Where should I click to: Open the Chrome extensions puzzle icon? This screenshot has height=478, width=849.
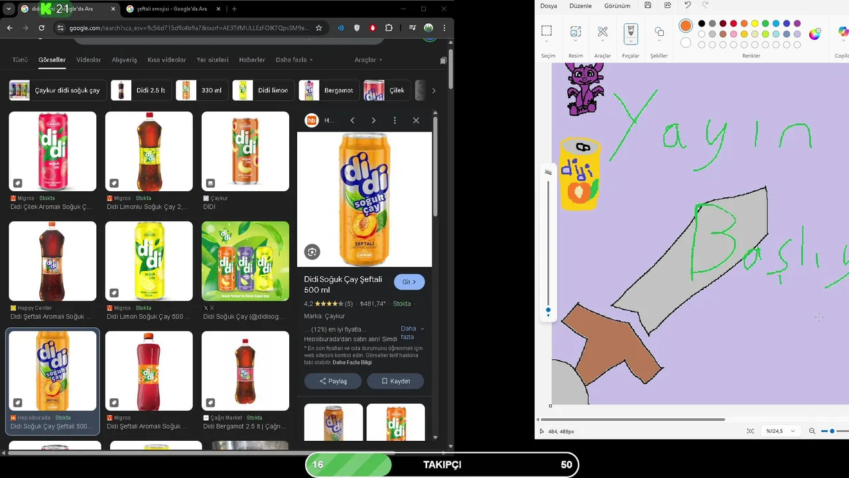pyautogui.click(x=389, y=28)
